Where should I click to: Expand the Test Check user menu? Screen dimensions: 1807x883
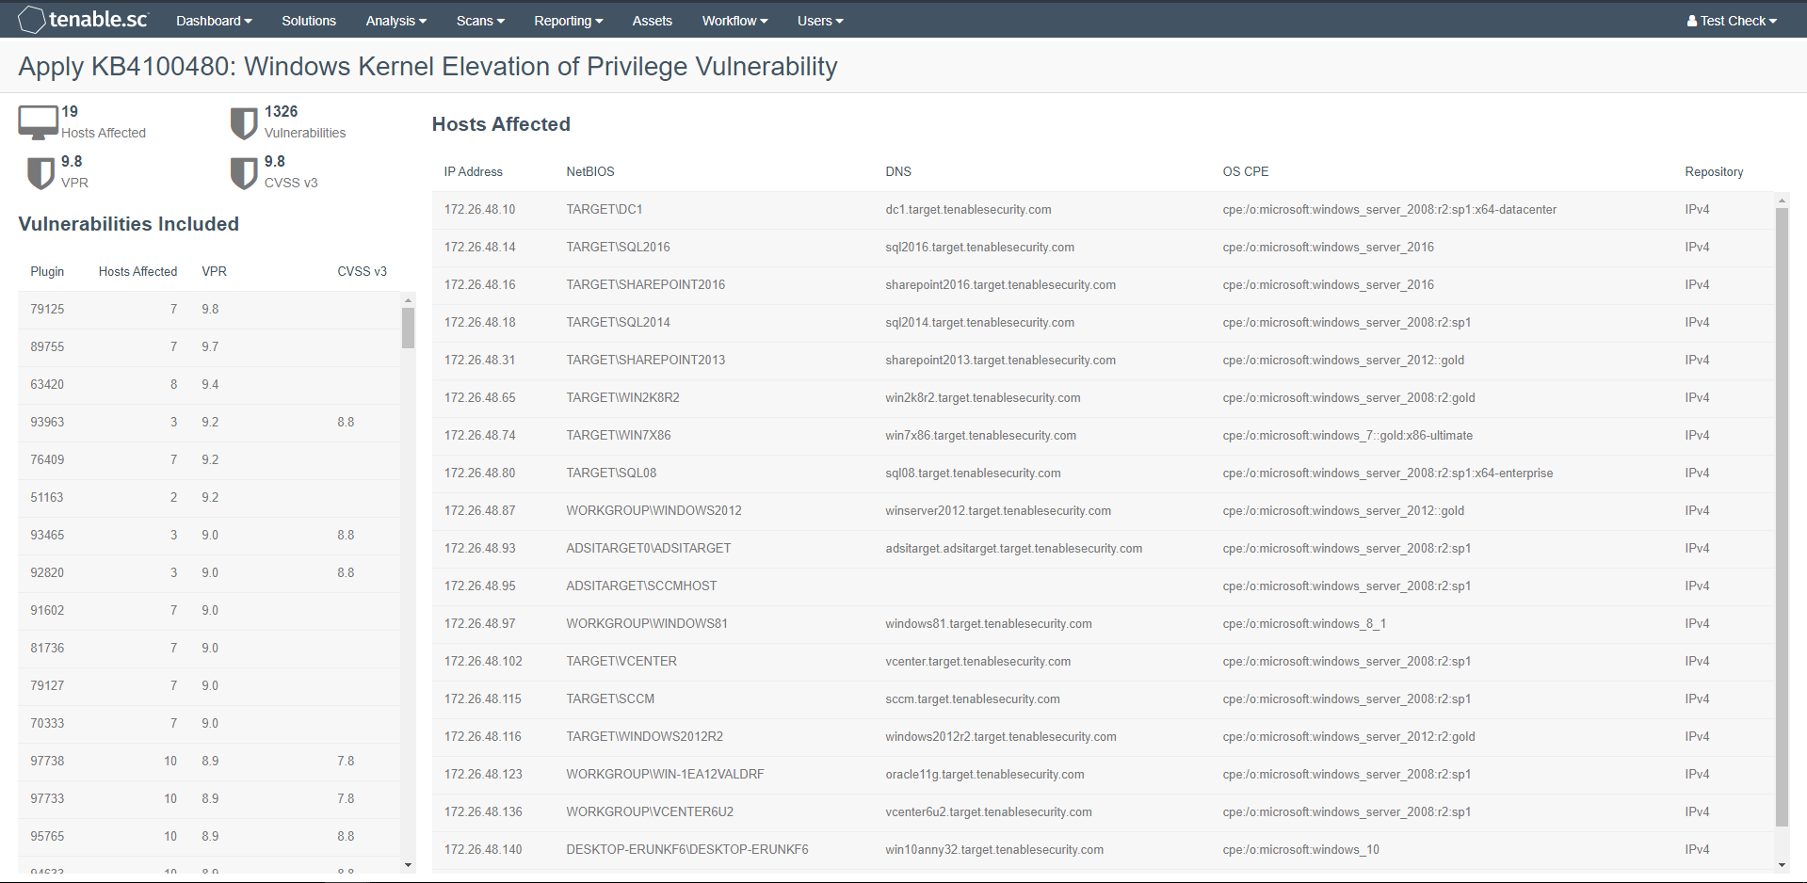coord(1732,20)
